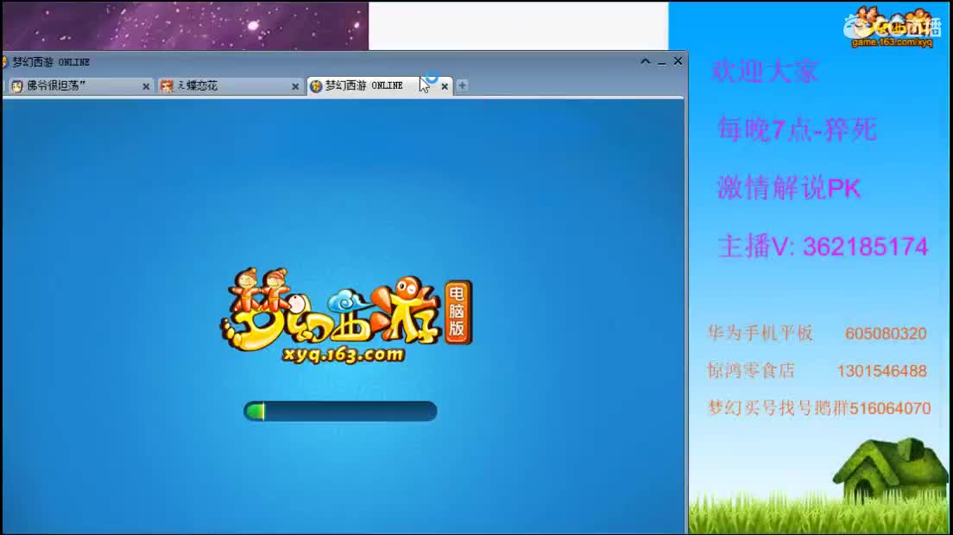Click the 梦幻西游 xyq.163.com logo
This screenshot has height=535, width=953.
pos(346,316)
